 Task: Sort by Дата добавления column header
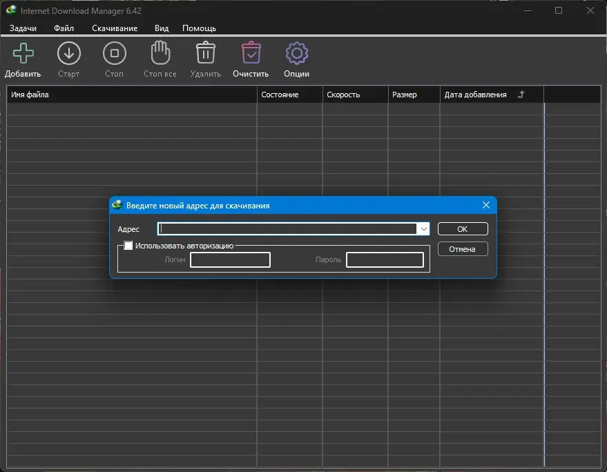[492, 95]
